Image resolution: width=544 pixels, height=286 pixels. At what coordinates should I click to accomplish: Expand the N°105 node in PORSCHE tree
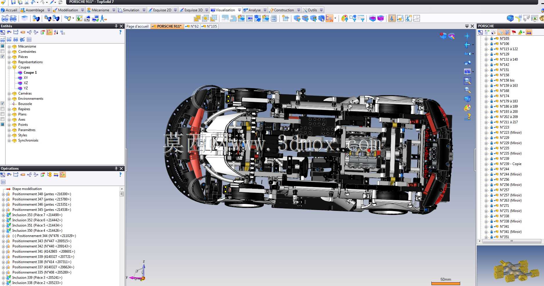pos(486,39)
